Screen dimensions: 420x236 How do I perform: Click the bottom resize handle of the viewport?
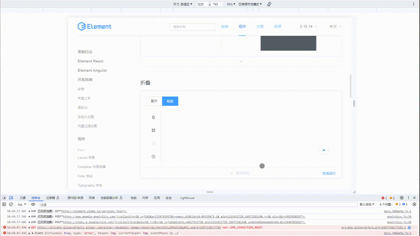pyautogui.click(x=210, y=192)
